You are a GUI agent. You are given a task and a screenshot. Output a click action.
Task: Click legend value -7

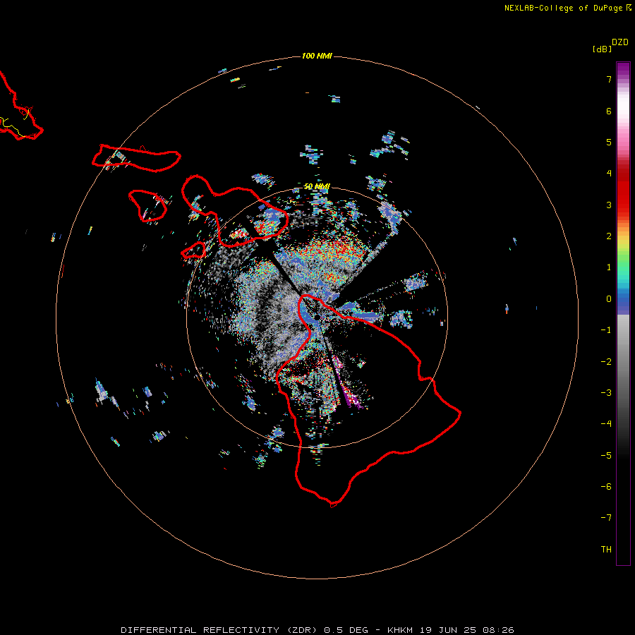(x=606, y=518)
